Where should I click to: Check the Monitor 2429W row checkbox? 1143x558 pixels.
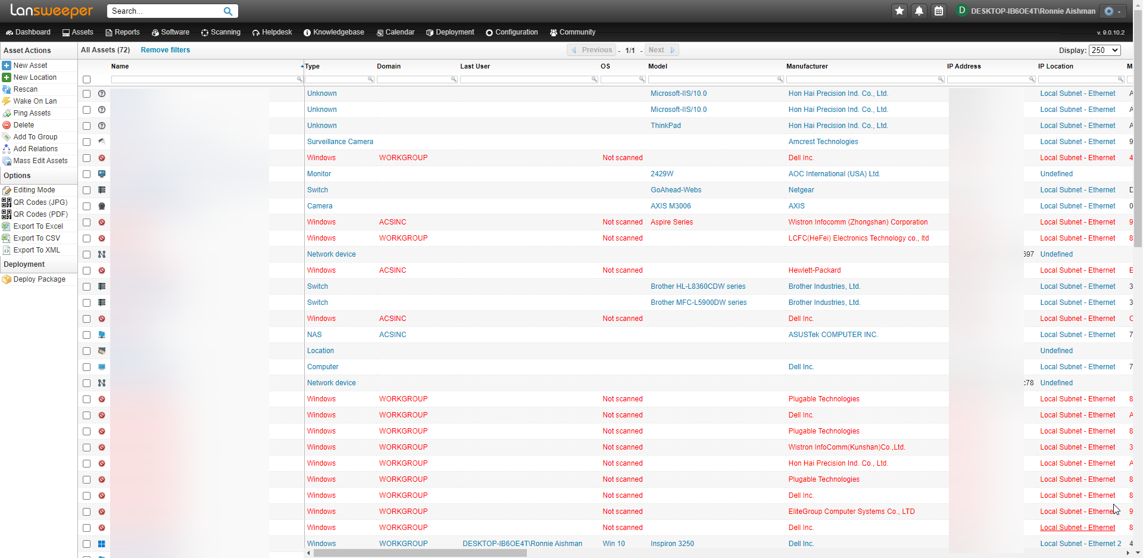click(x=86, y=174)
